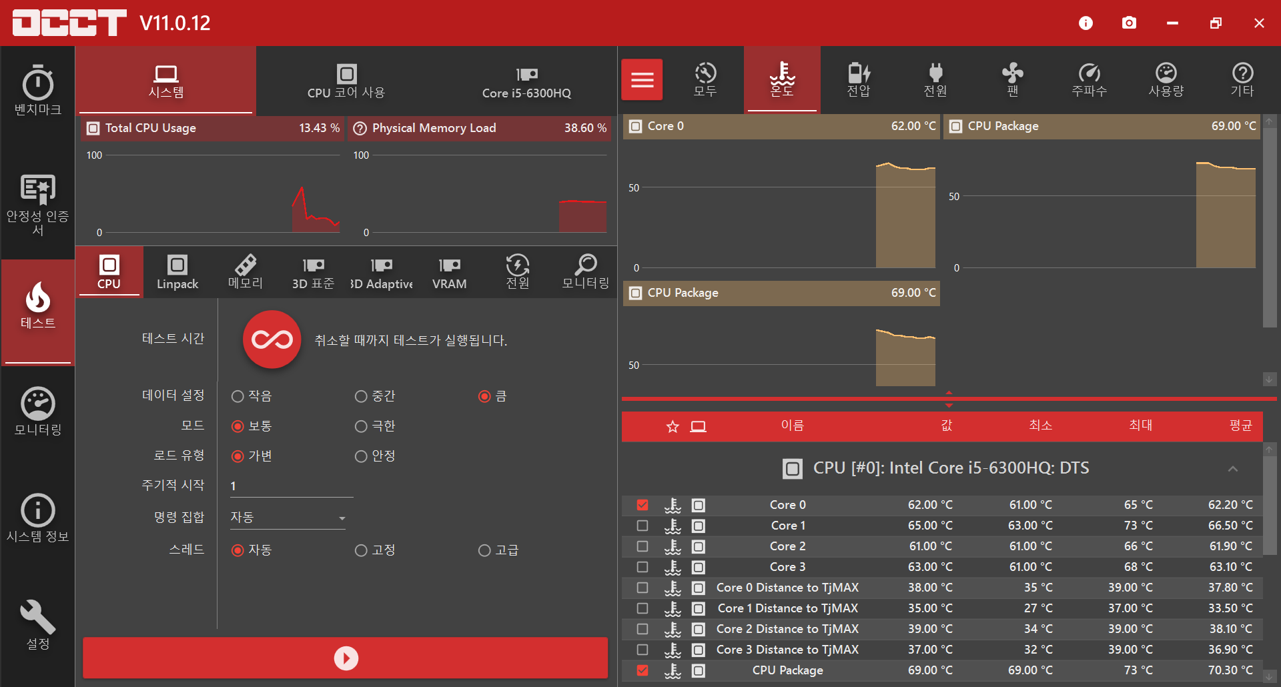
Task: Click the up arrow on panel splitter
Action: point(949,393)
